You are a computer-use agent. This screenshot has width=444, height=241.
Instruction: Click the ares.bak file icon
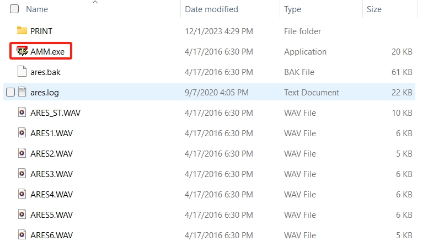(22, 72)
